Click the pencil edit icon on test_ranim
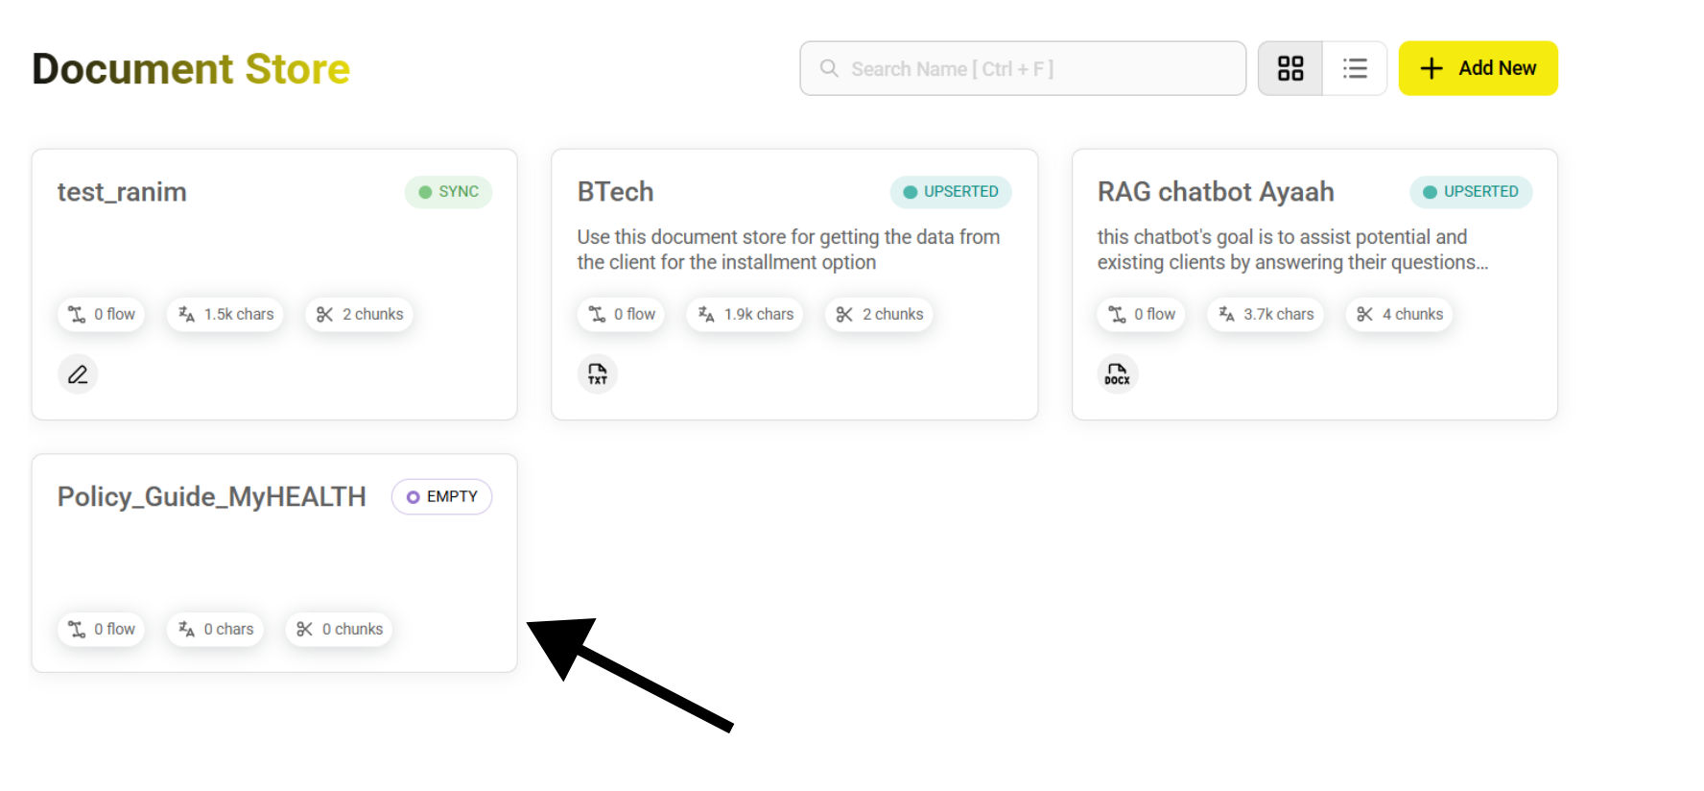The image size is (1704, 791). pyautogui.click(x=78, y=374)
